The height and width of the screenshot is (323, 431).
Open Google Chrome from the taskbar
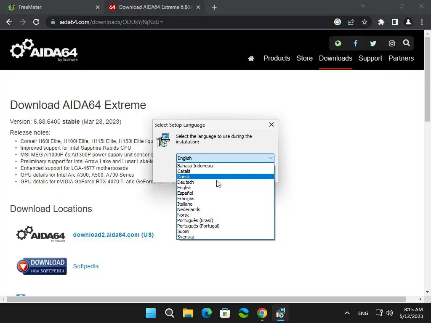point(262,313)
